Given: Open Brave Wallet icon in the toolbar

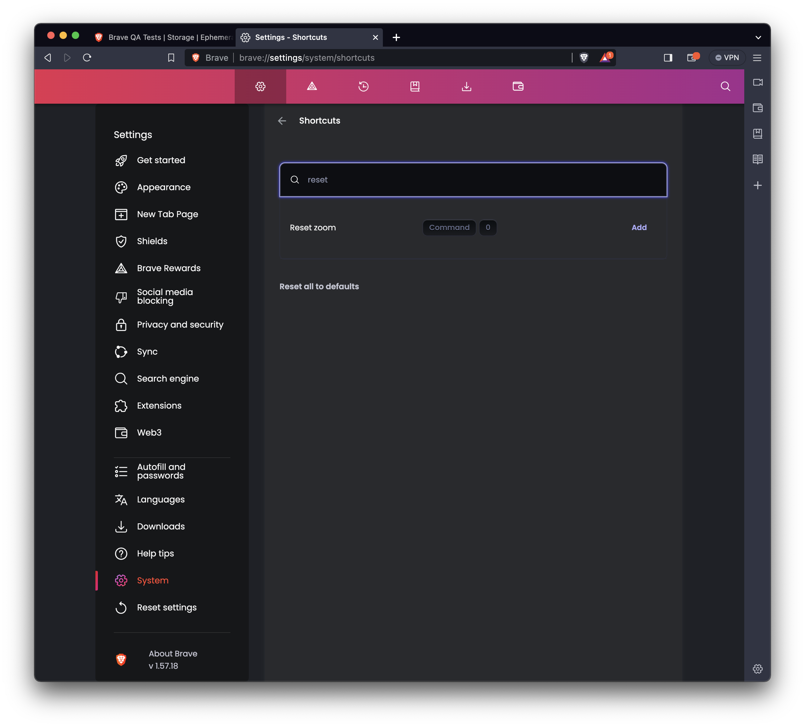Looking at the screenshot, I should click(x=518, y=86).
